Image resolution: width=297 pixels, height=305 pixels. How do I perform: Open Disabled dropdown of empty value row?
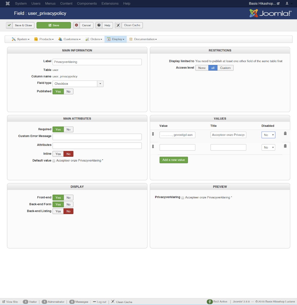click(x=268, y=147)
